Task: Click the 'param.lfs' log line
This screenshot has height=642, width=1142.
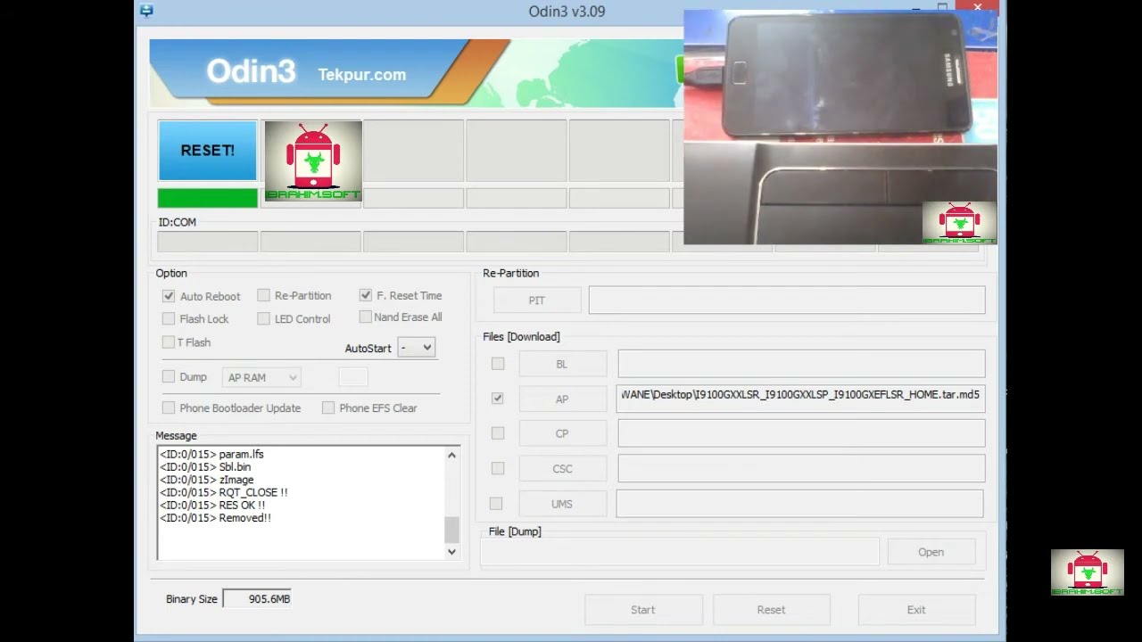Action: (212, 454)
